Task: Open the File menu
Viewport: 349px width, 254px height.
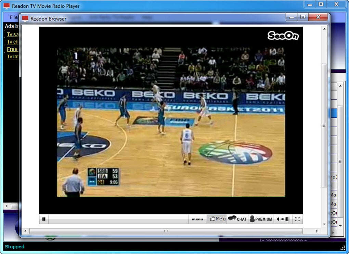Action: (13, 17)
